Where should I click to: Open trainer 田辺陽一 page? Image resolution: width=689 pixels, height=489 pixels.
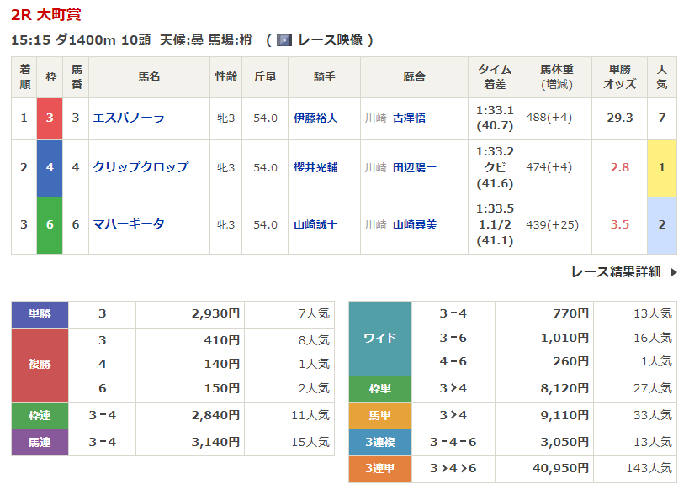(x=415, y=168)
